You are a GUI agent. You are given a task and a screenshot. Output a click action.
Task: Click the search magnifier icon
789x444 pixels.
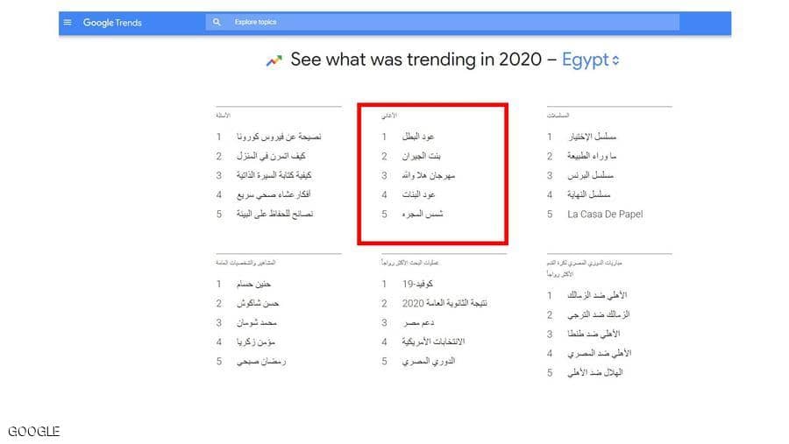pos(217,23)
